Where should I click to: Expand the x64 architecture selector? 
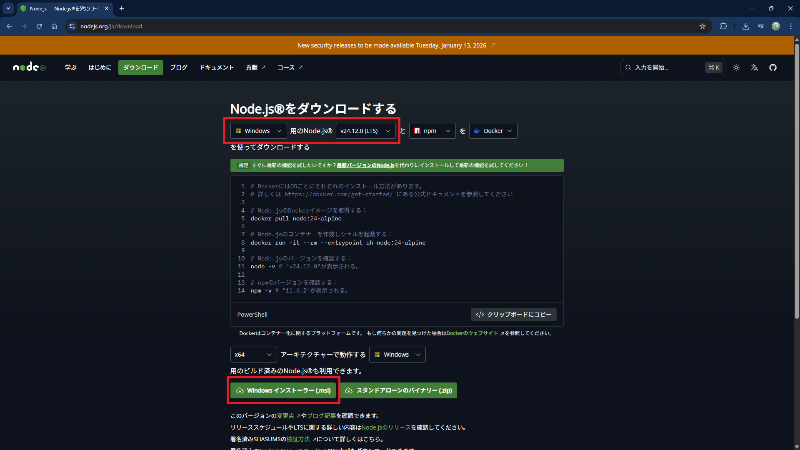click(x=253, y=354)
